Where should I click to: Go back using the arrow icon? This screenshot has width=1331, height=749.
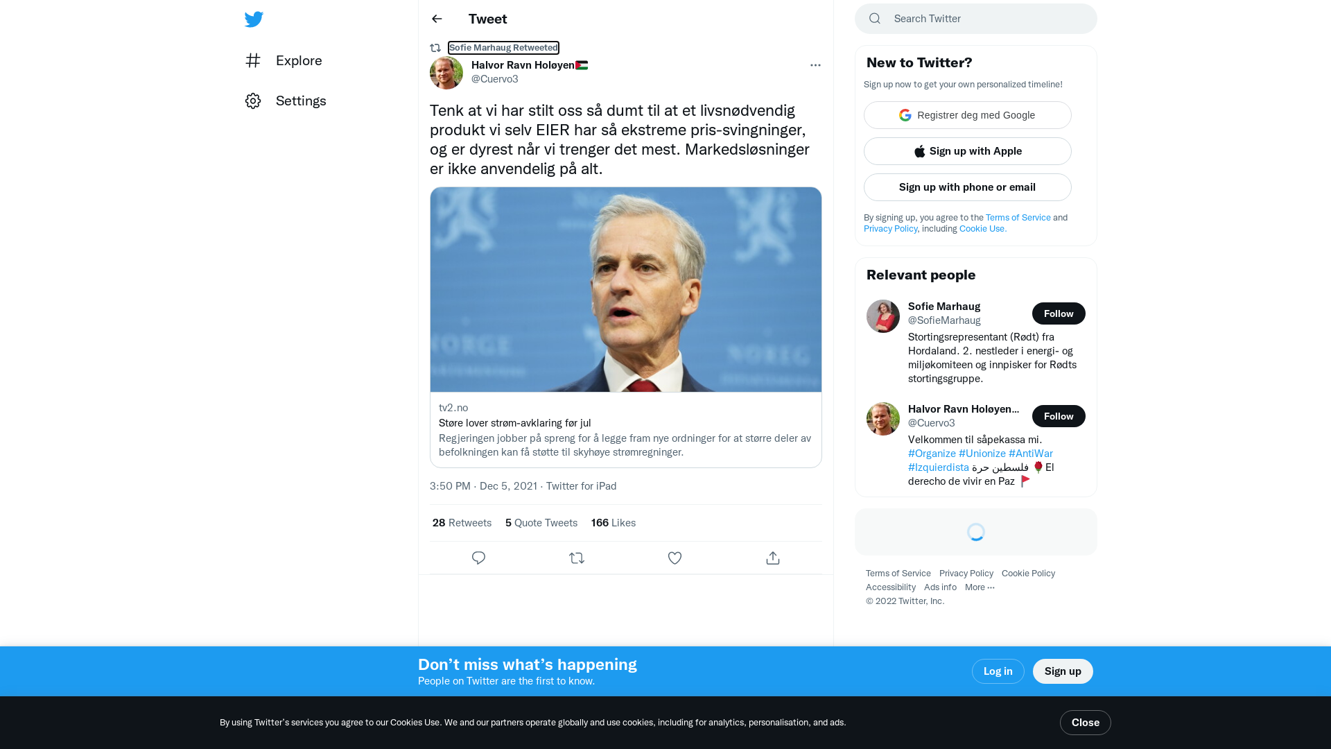tap(437, 19)
